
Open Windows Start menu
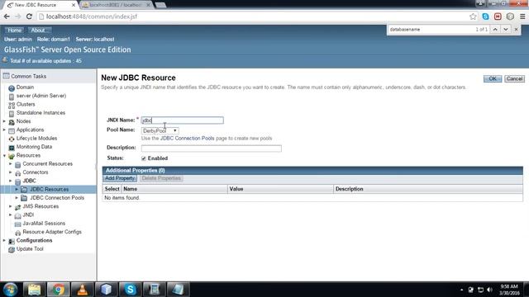[10, 290]
